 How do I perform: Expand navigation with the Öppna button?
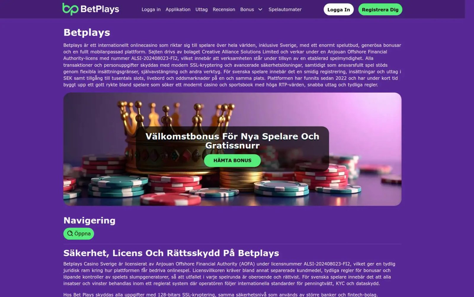coord(79,234)
